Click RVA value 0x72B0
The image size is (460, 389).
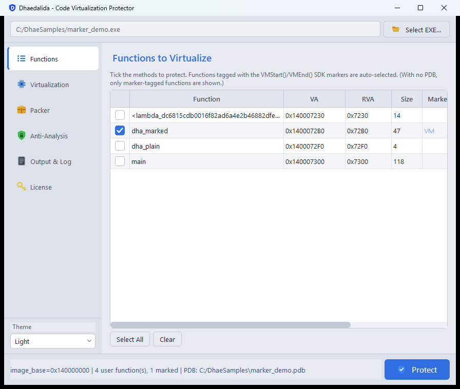point(357,131)
